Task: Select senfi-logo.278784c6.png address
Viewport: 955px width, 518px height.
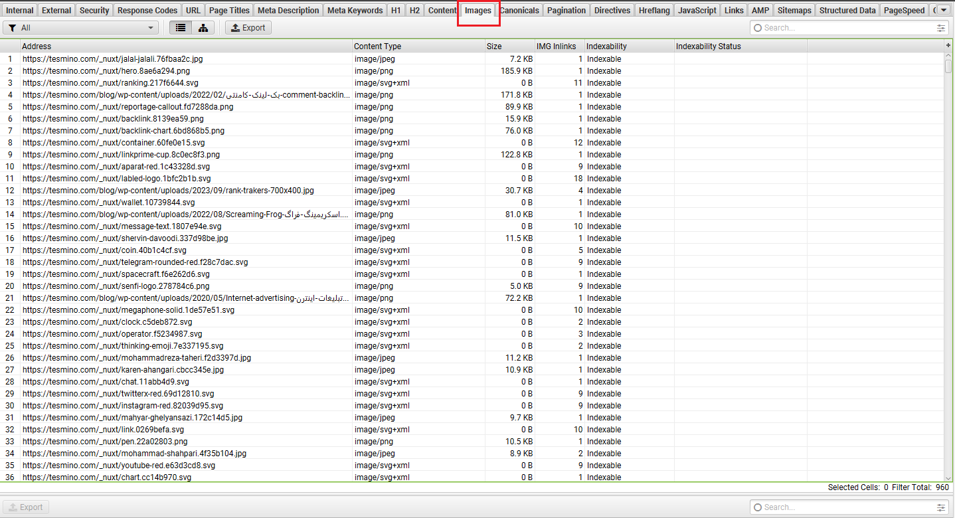Action: (116, 286)
